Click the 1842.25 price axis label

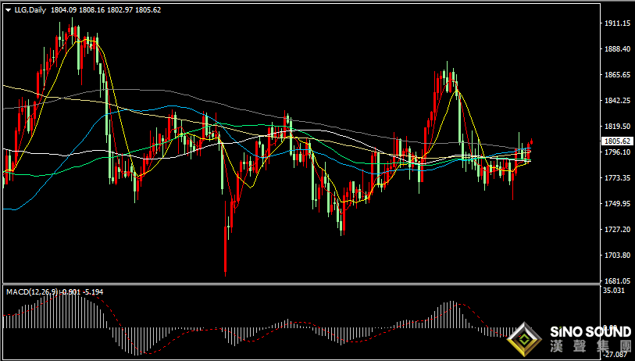[x=617, y=101]
